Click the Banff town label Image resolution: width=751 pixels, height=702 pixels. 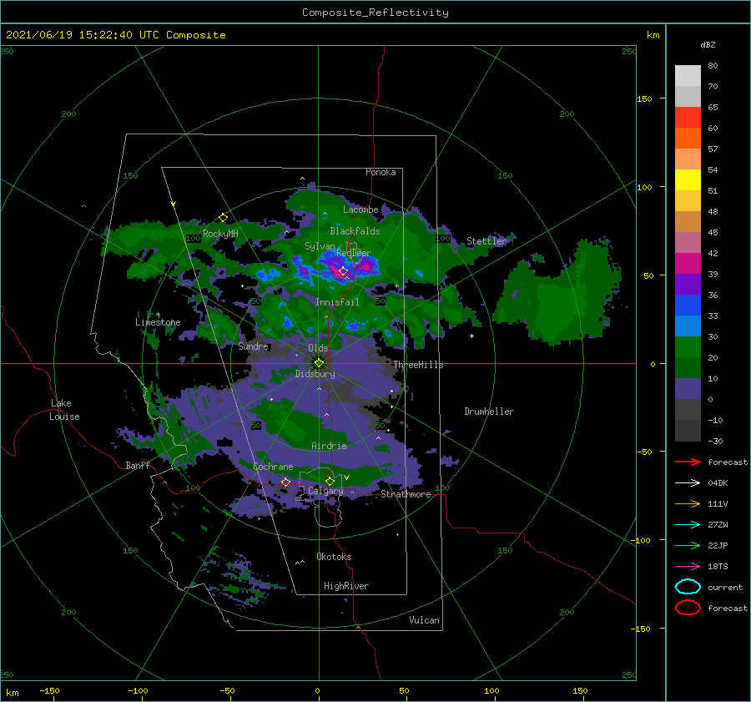click(138, 465)
